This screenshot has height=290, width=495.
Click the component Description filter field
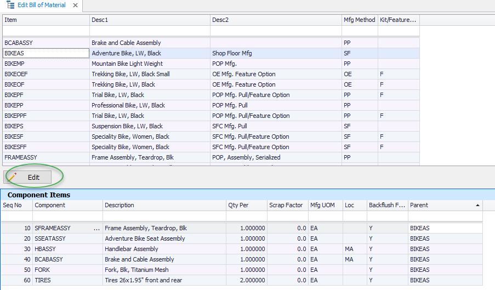[x=164, y=216]
